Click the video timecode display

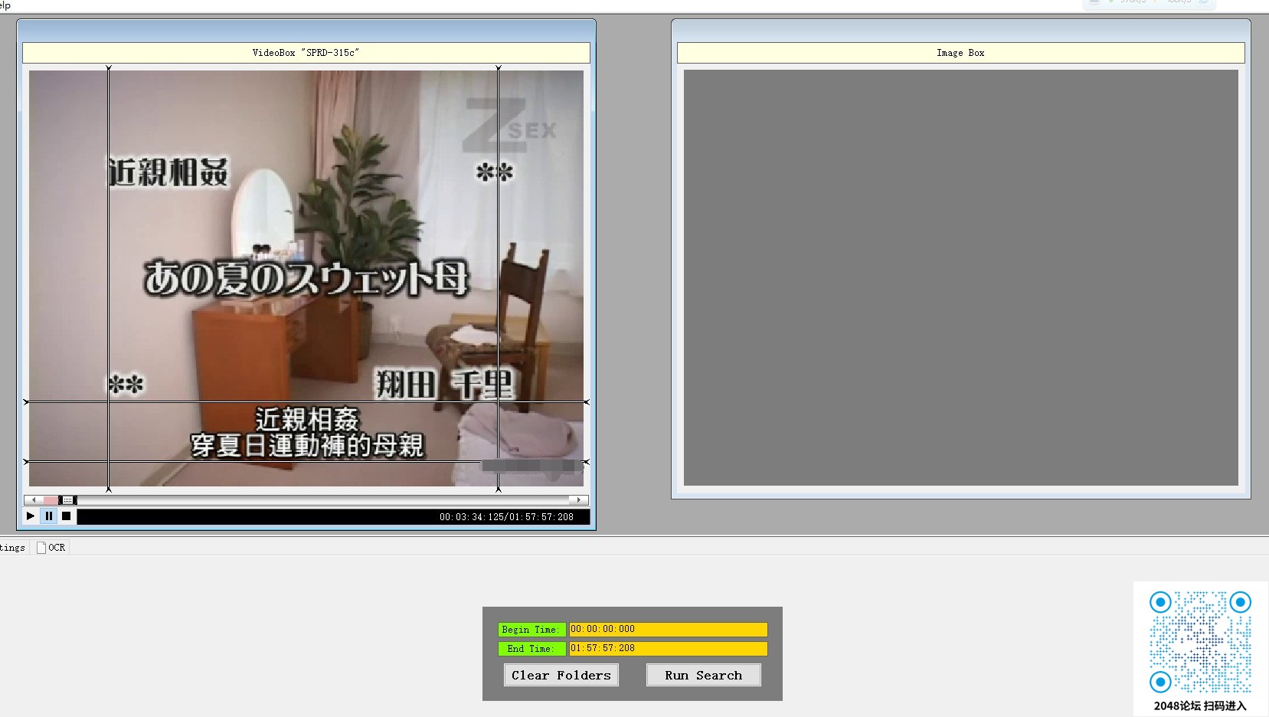506,517
